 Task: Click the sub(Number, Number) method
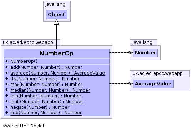point(46,113)
